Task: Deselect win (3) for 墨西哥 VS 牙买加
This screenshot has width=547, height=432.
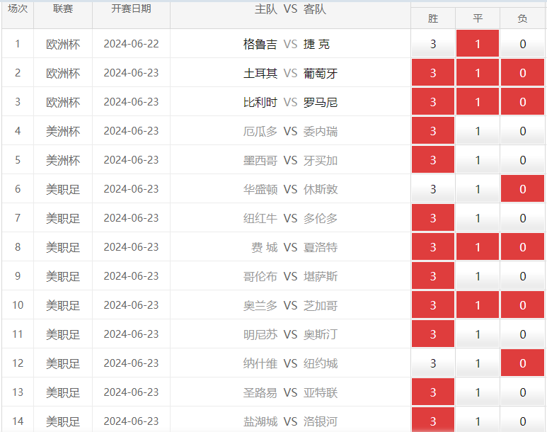Action: click(x=433, y=159)
